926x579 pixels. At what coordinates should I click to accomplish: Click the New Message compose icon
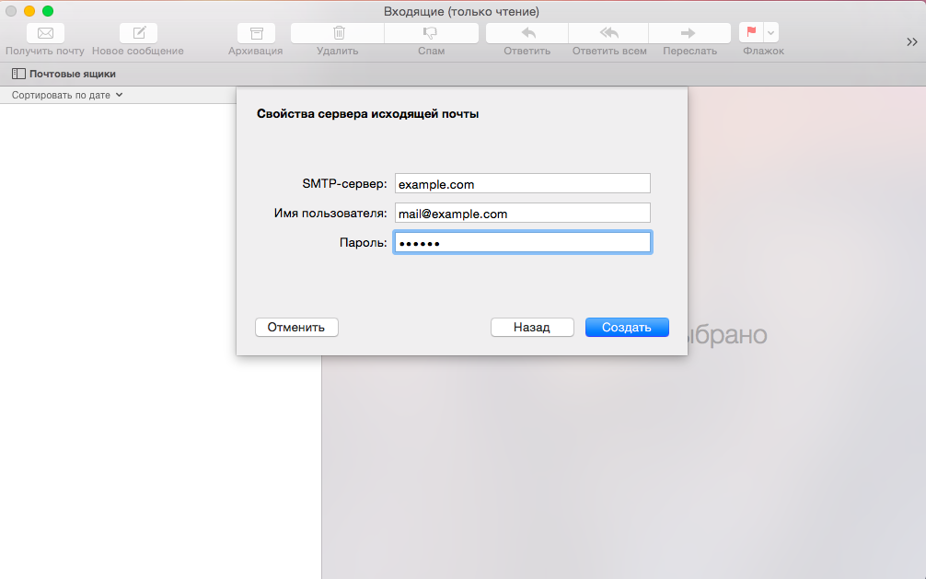click(x=138, y=33)
